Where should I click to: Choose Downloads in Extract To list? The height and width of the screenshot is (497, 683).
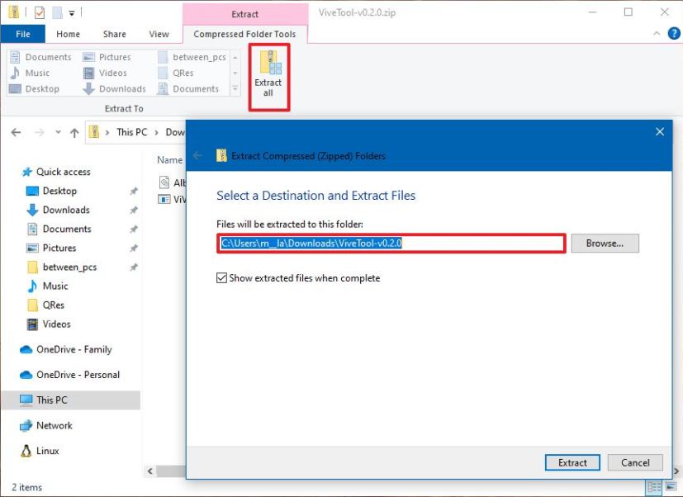click(x=115, y=89)
